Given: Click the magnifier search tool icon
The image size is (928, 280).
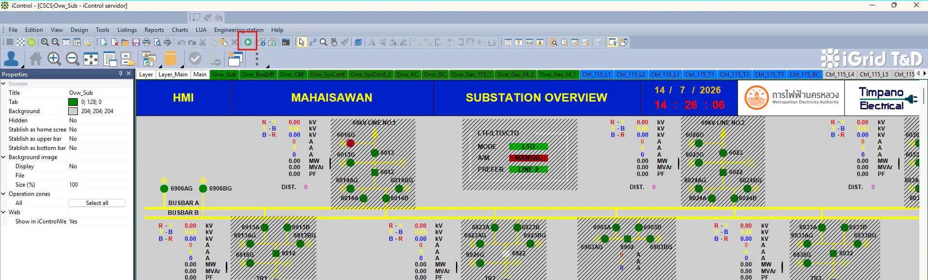Looking at the screenshot, I should coord(324,43).
